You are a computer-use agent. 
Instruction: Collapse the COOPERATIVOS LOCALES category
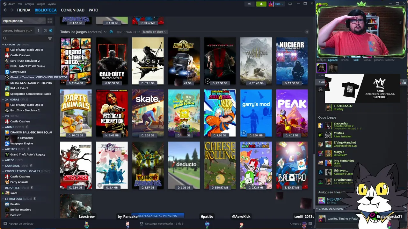click(3, 171)
